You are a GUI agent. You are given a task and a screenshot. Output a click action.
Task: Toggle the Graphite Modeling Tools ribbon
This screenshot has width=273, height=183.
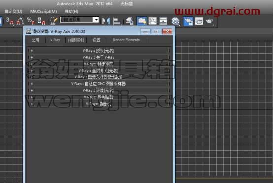(142, 21)
